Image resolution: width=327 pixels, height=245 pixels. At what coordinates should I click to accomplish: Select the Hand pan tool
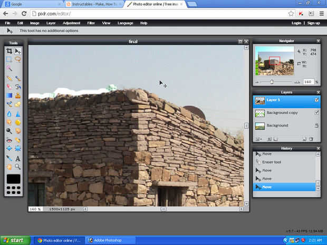(9, 166)
